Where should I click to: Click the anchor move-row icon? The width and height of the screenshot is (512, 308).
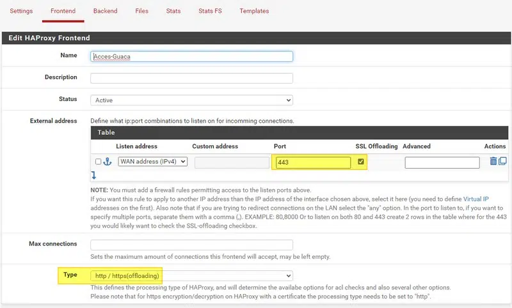108,162
